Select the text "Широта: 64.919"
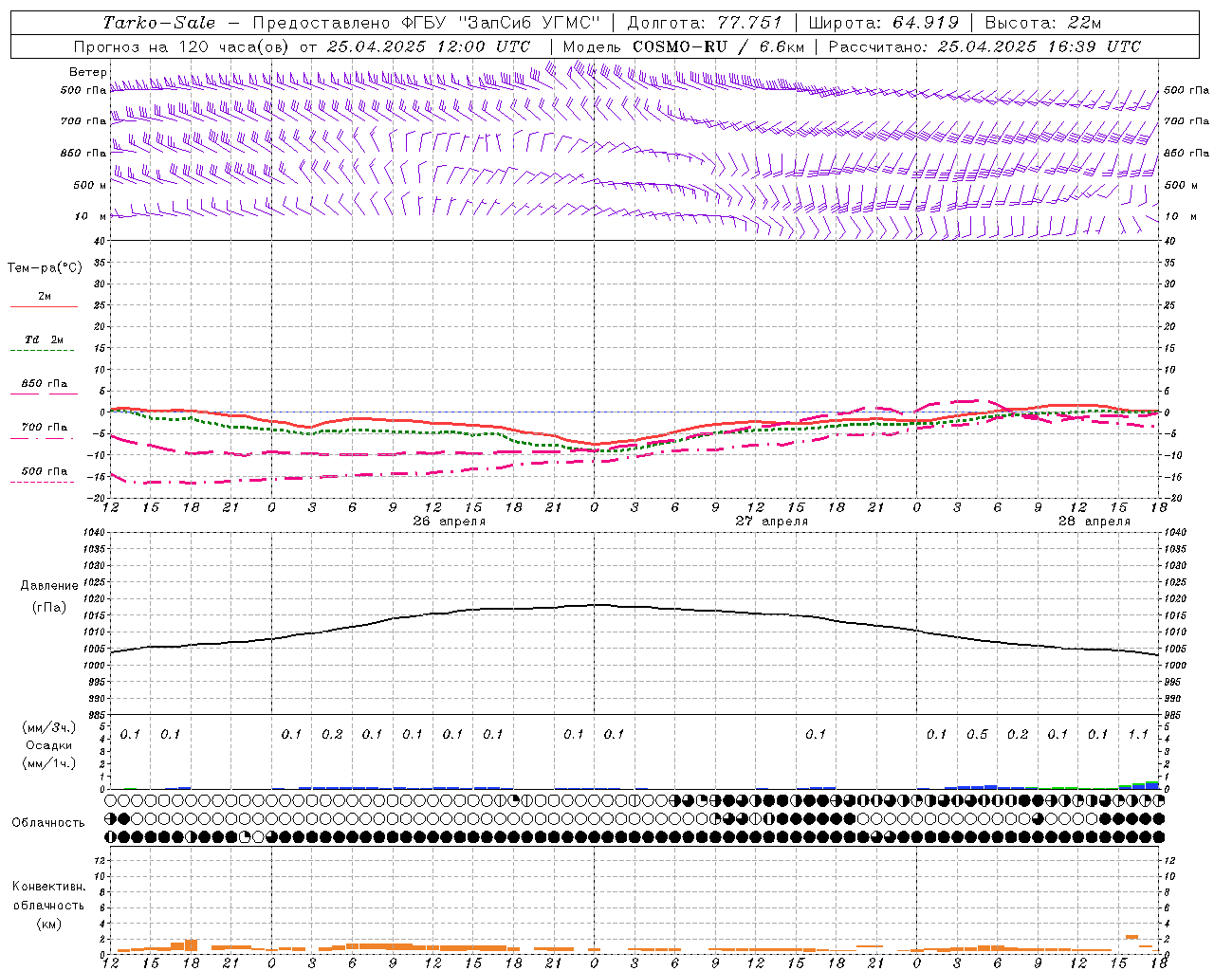Screen dimensions: 1214x971 [x=883, y=23]
